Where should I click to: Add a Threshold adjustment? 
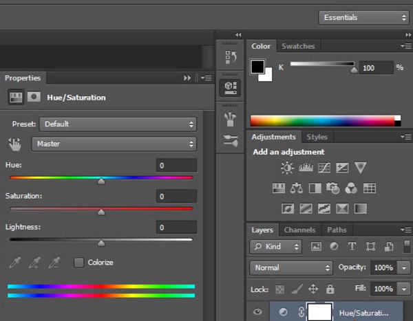click(x=324, y=209)
